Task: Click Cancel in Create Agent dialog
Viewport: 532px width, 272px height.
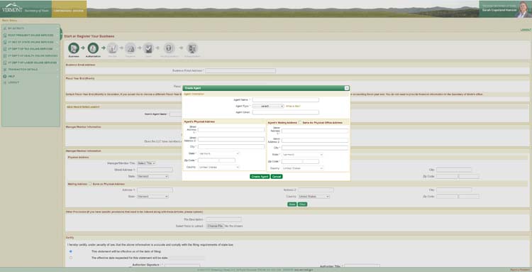Action: click(x=277, y=177)
